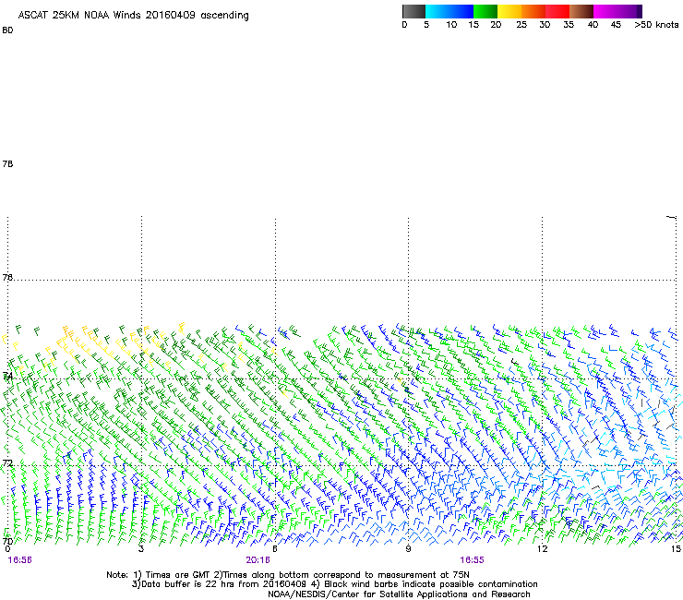Click the '20' label under the color scale
This screenshot has height=600, width=683.
click(496, 25)
